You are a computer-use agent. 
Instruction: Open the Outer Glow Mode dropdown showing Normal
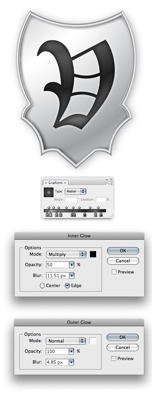(66, 341)
